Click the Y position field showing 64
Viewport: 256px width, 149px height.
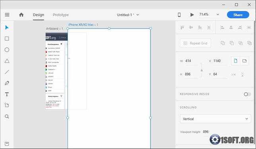[x=219, y=74]
